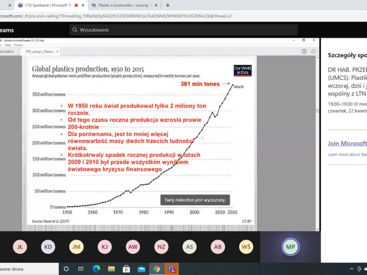Click the search magnifier icon in Teams
Image resolution: width=367 pixels, height=275 pixels.
point(75,30)
